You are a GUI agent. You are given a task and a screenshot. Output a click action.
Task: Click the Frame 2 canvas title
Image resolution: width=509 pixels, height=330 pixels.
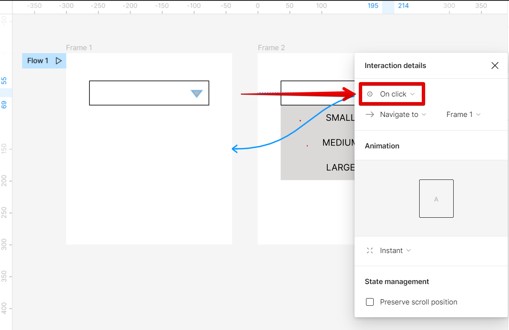click(x=272, y=48)
